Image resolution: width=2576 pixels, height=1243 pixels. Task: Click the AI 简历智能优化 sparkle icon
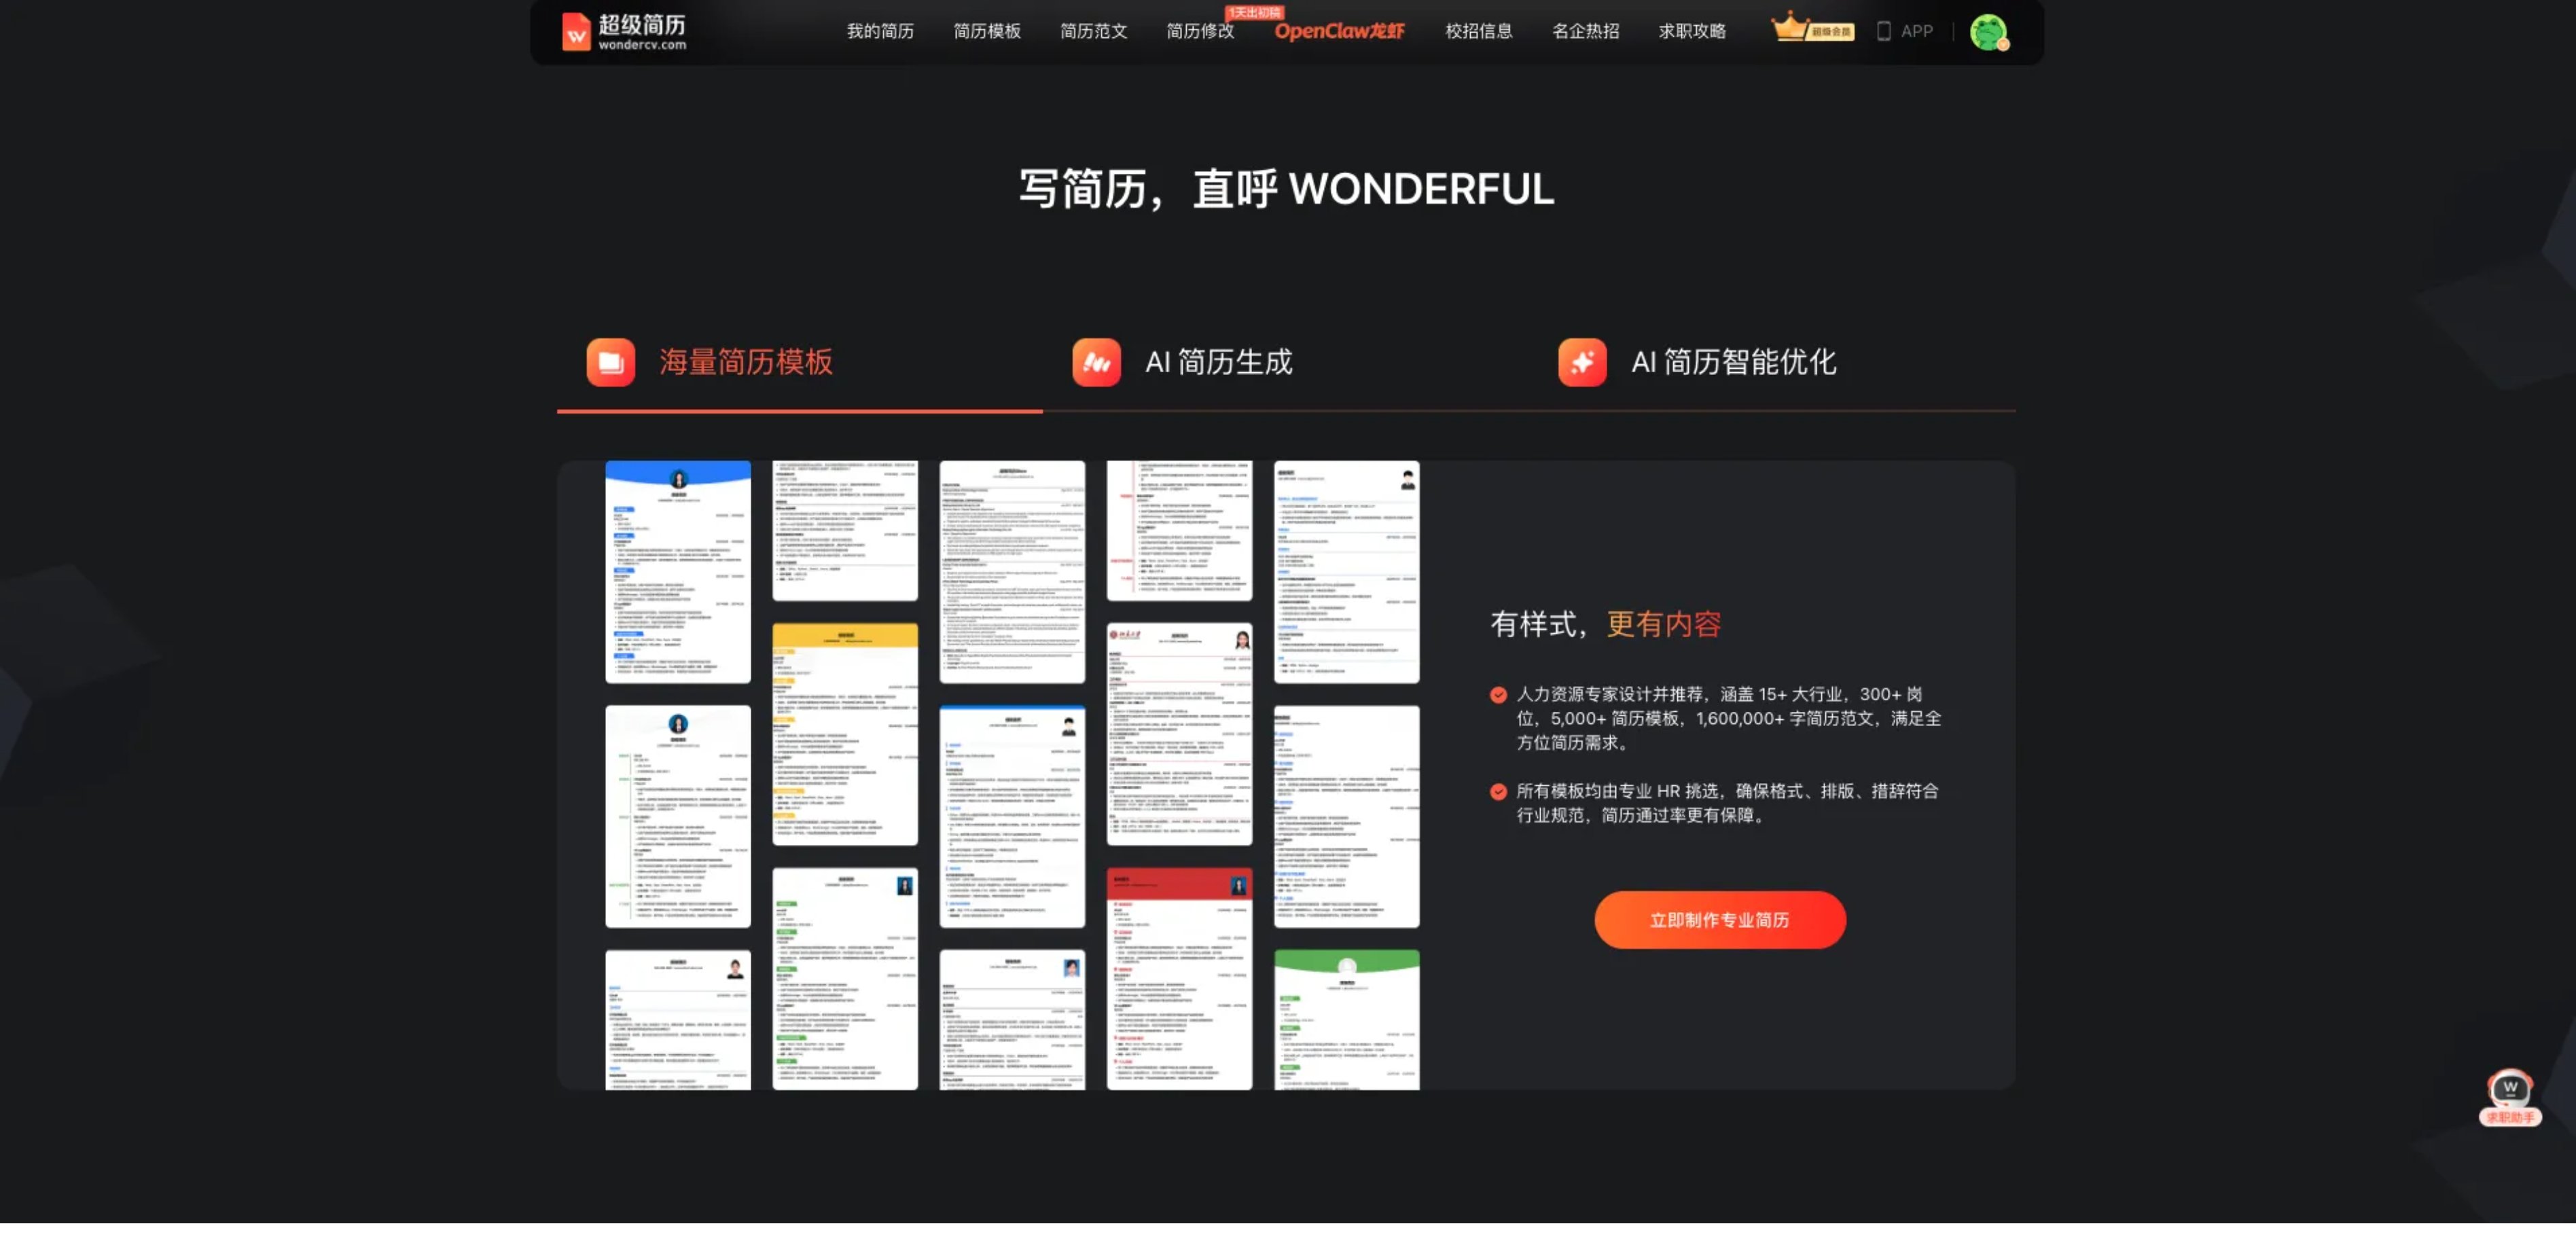(x=1583, y=362)
